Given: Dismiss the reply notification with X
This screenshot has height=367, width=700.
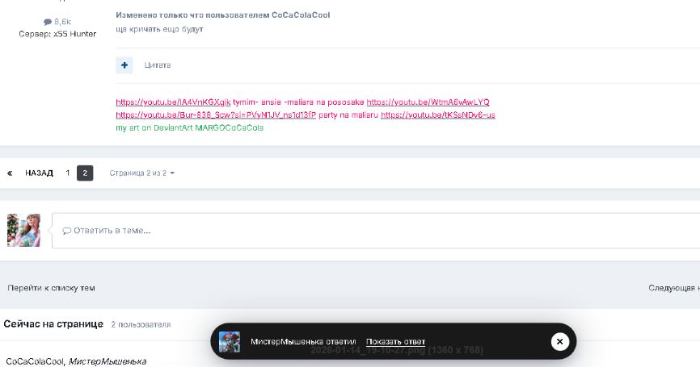Looking at the screenshot, I should (x=560, y=342).
